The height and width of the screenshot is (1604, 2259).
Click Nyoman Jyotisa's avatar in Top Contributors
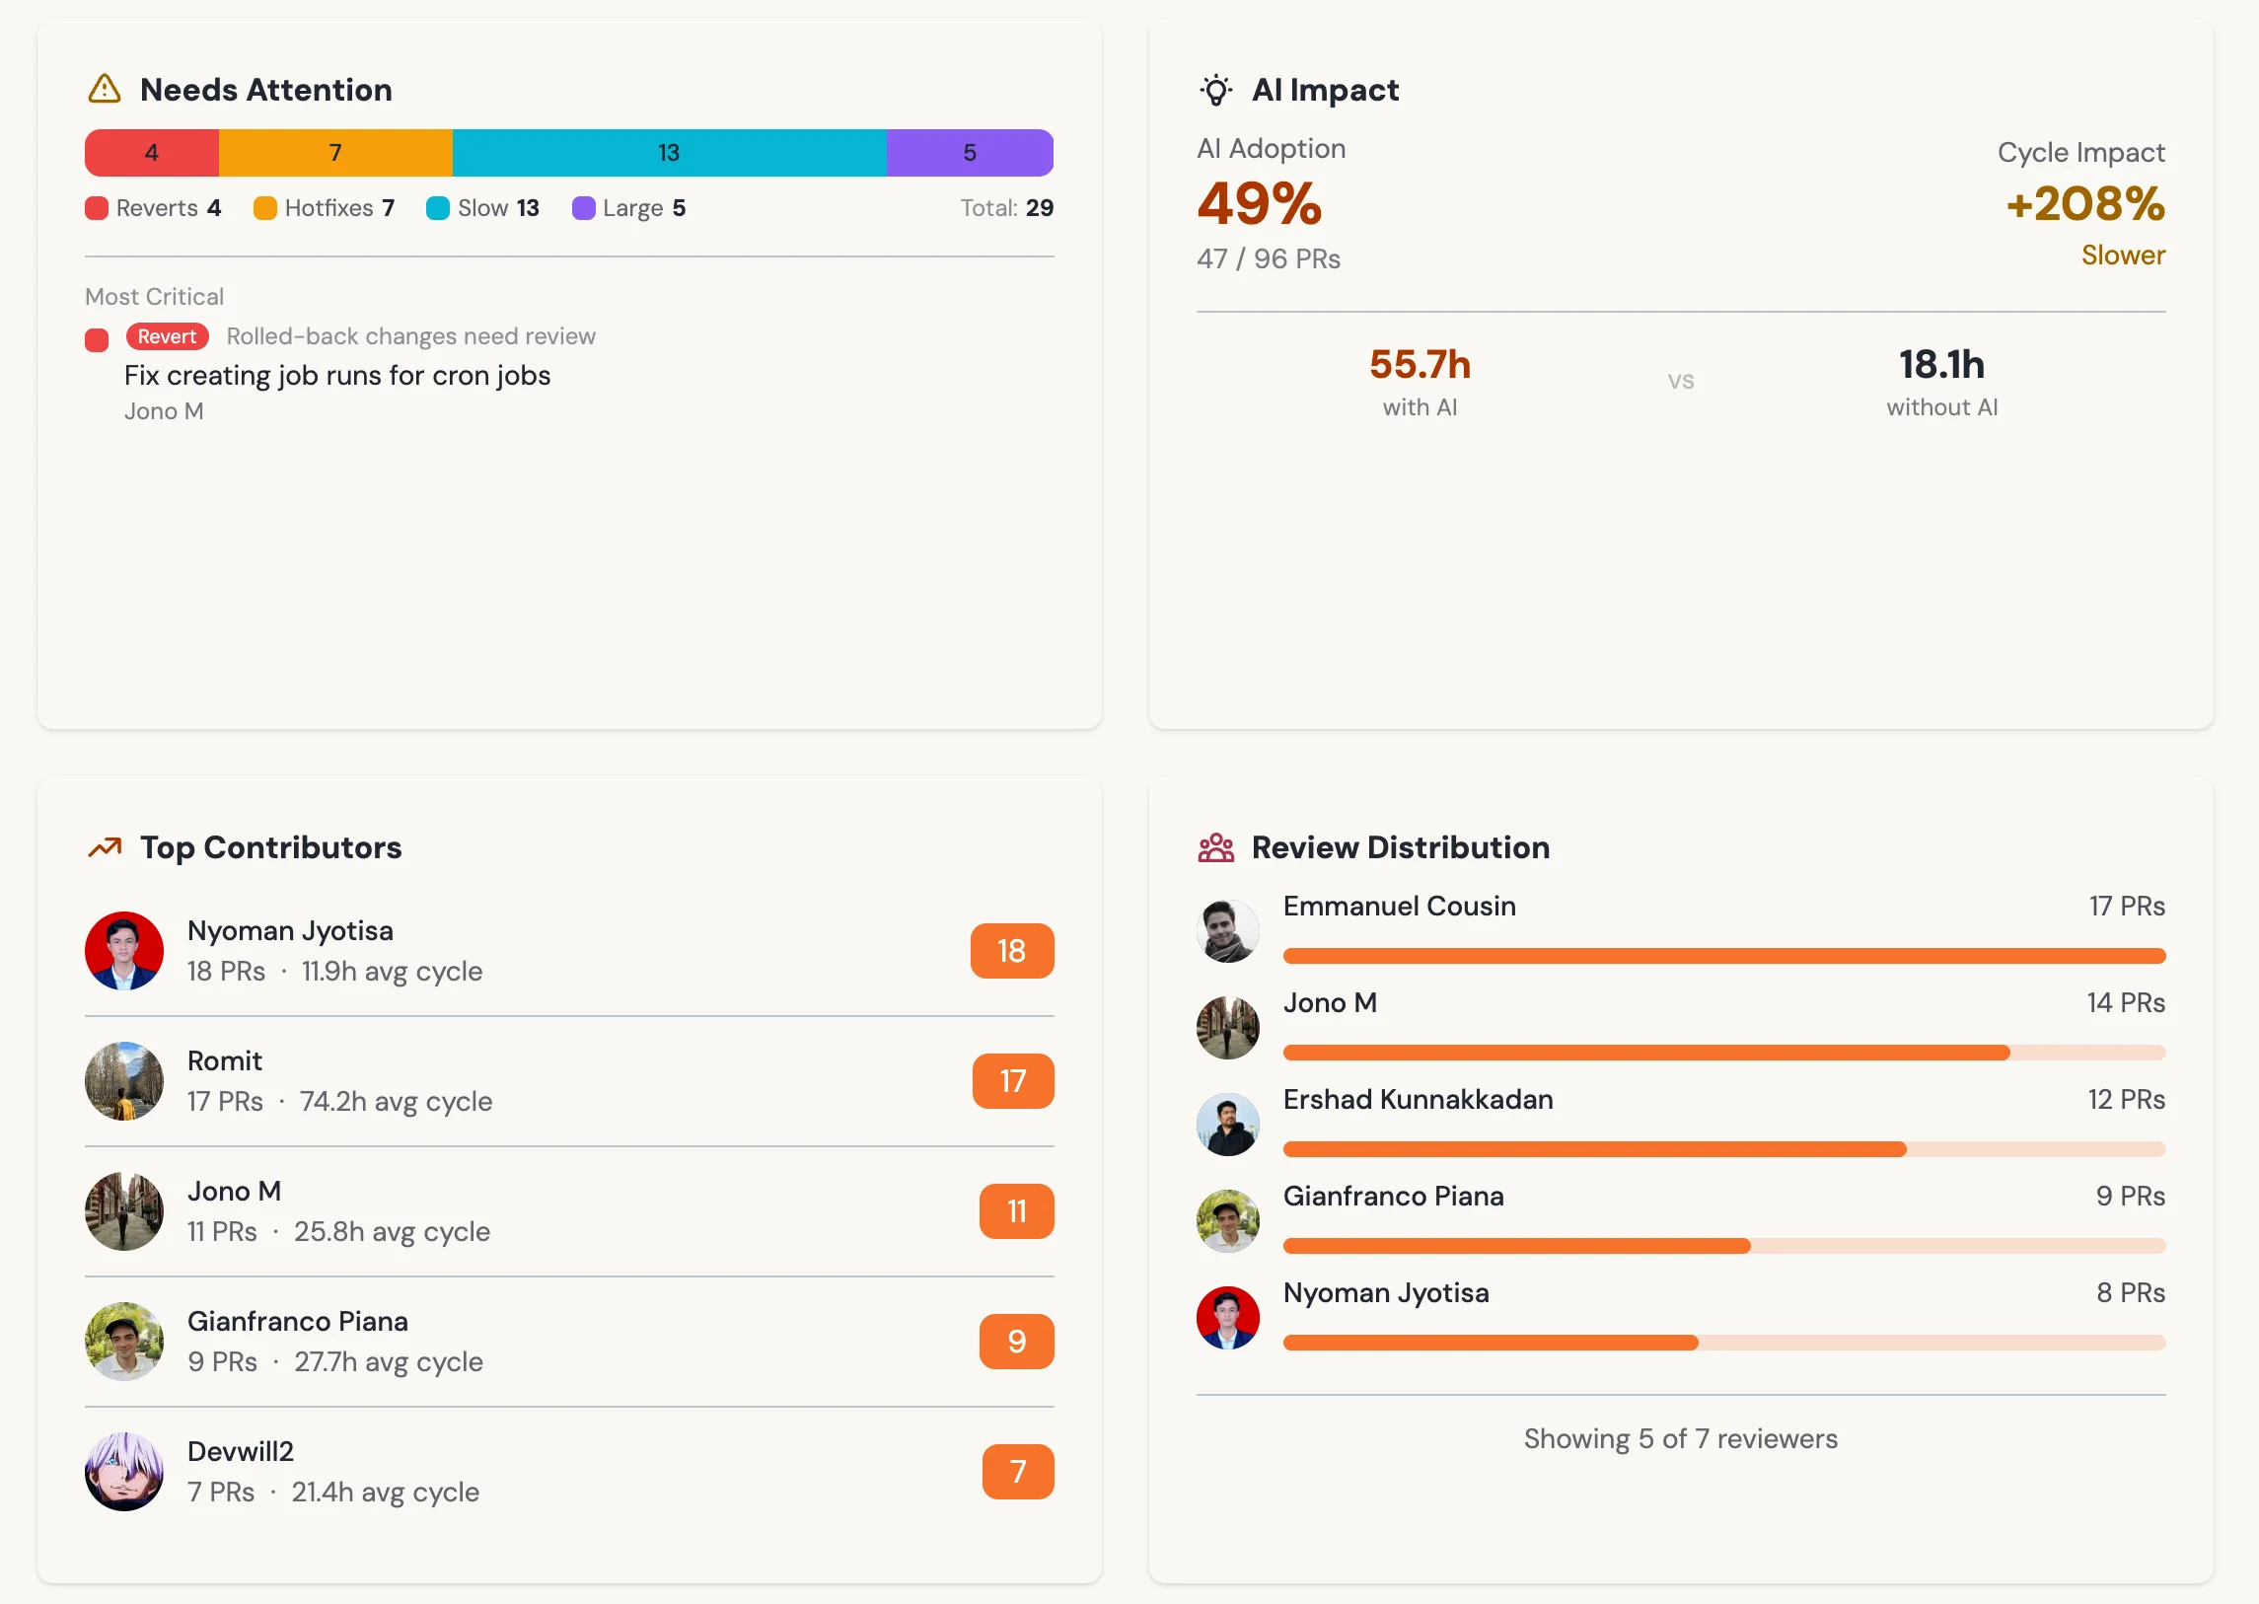(124, 950)
